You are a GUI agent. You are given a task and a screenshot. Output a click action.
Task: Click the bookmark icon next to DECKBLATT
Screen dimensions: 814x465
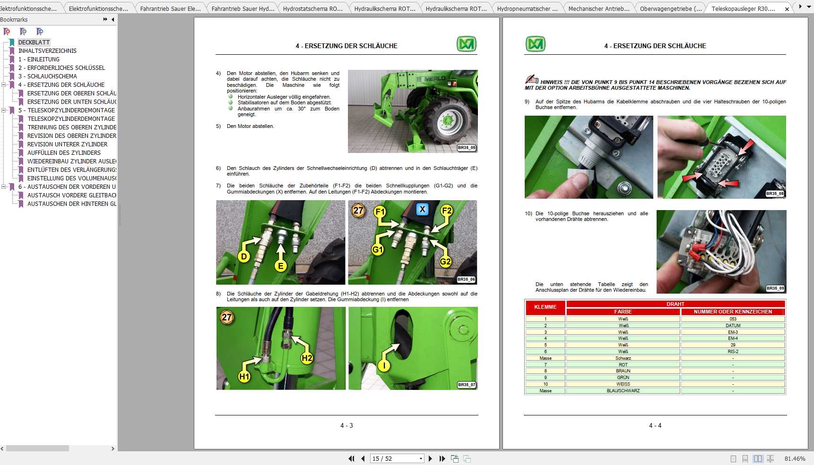point(12,42)
